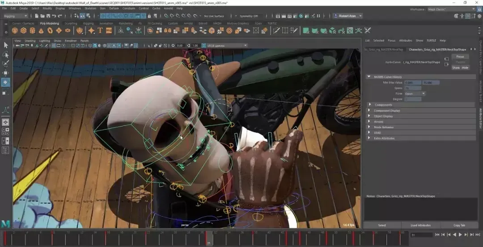This screenshot has width=483, height=247.
Task: Click the Redo arrow icon
Action: [x=60, y=16]
